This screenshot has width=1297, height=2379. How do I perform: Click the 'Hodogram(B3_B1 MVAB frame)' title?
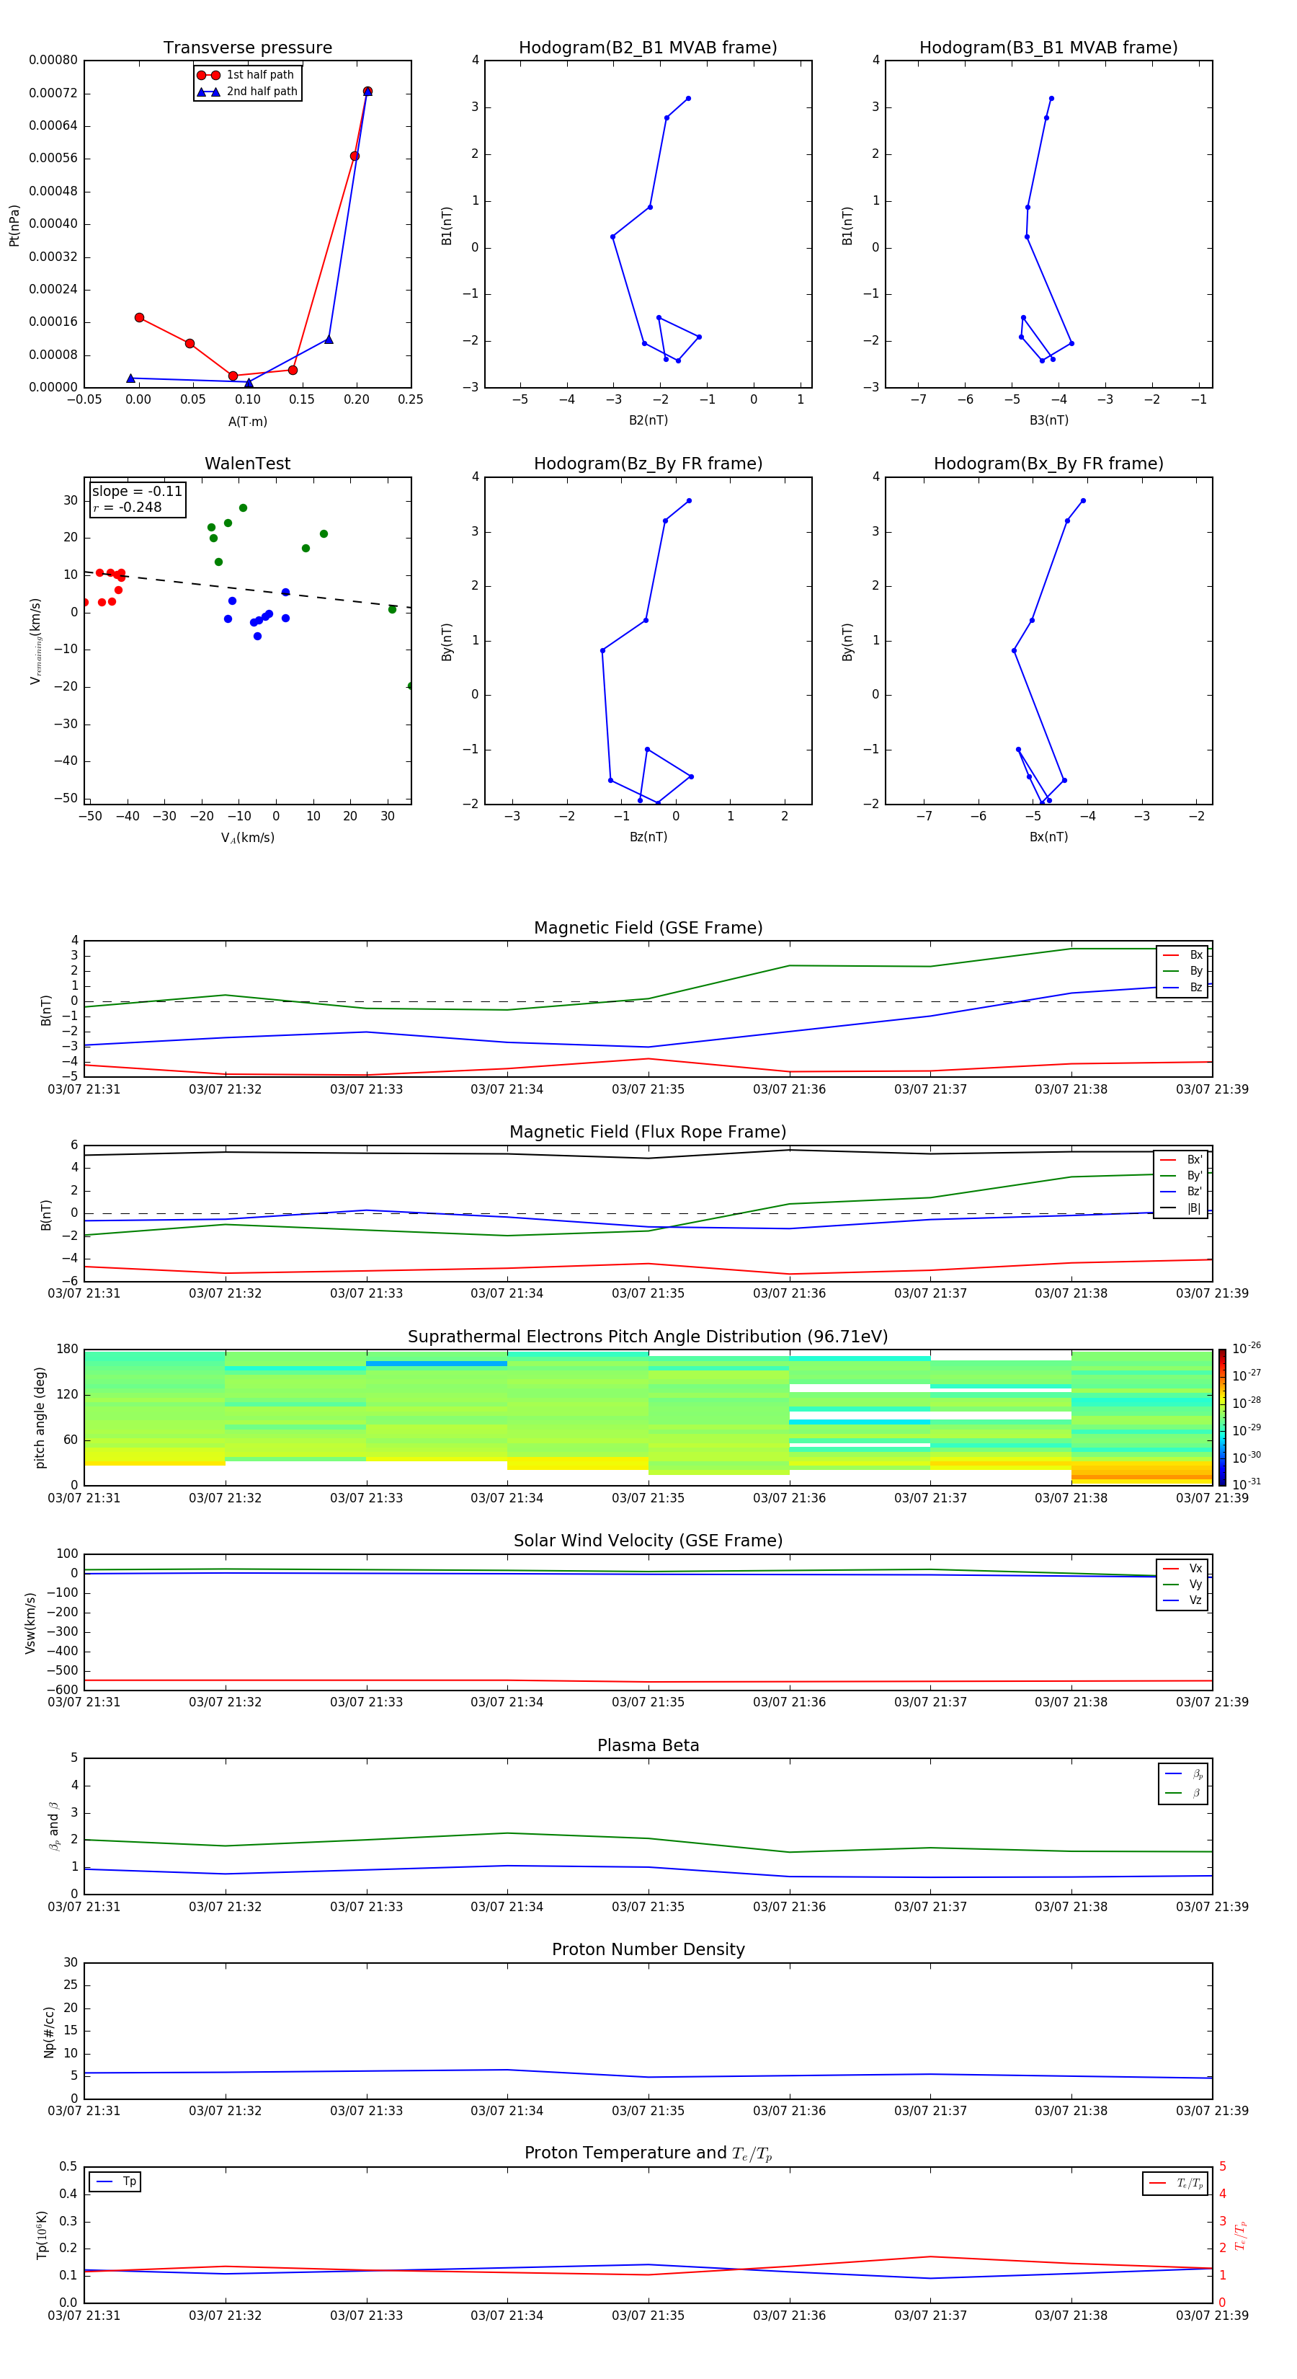(x=1048, y=48)
